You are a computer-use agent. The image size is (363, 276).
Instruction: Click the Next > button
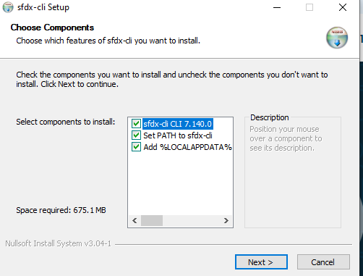click(261, 262)
